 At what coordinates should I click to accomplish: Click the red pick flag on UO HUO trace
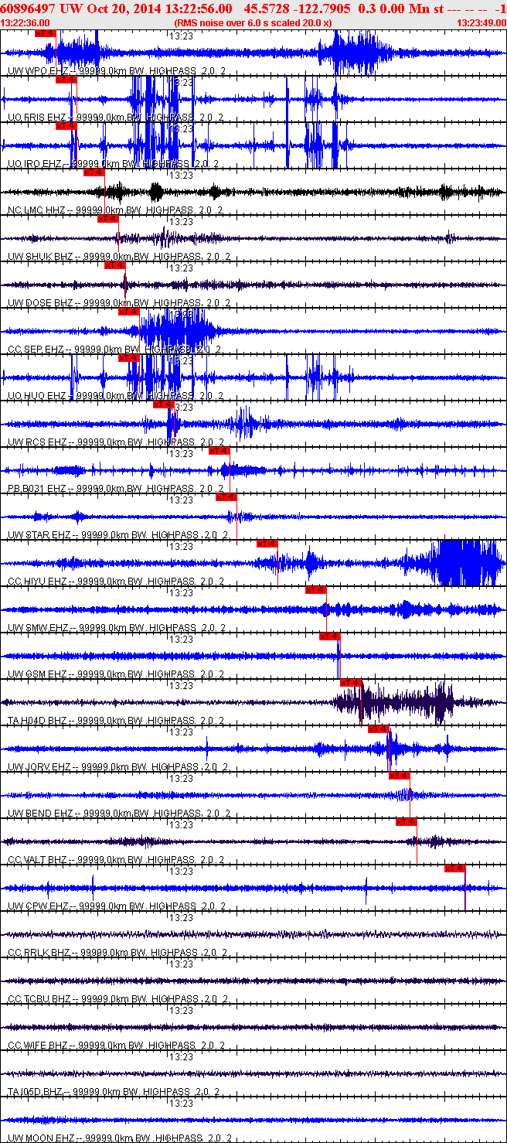click(x=129, y=358)
